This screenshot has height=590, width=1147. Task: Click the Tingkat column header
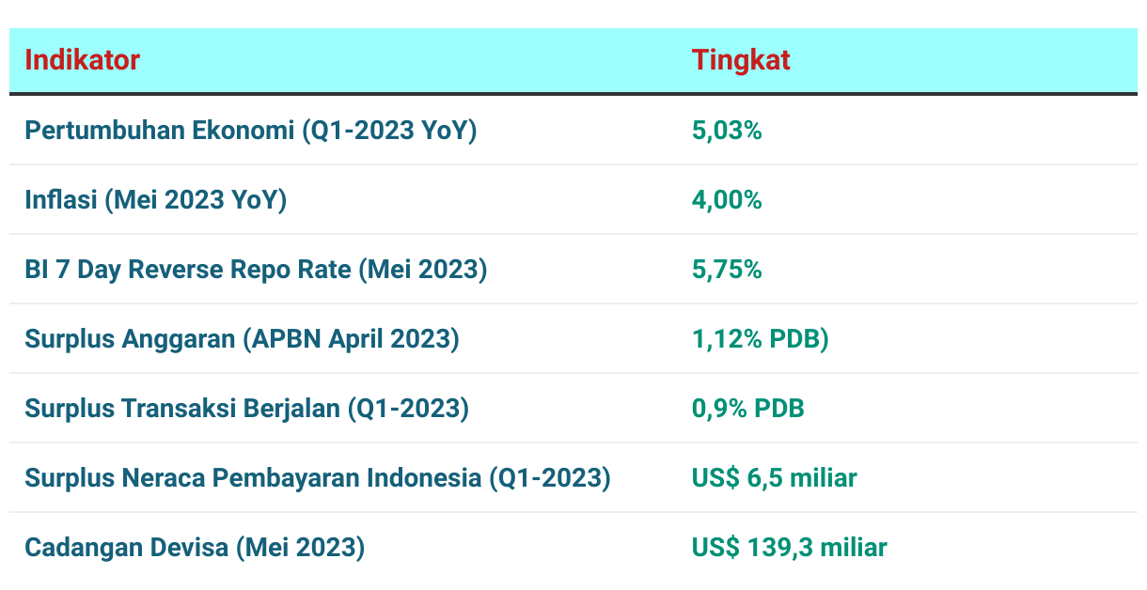741,60
